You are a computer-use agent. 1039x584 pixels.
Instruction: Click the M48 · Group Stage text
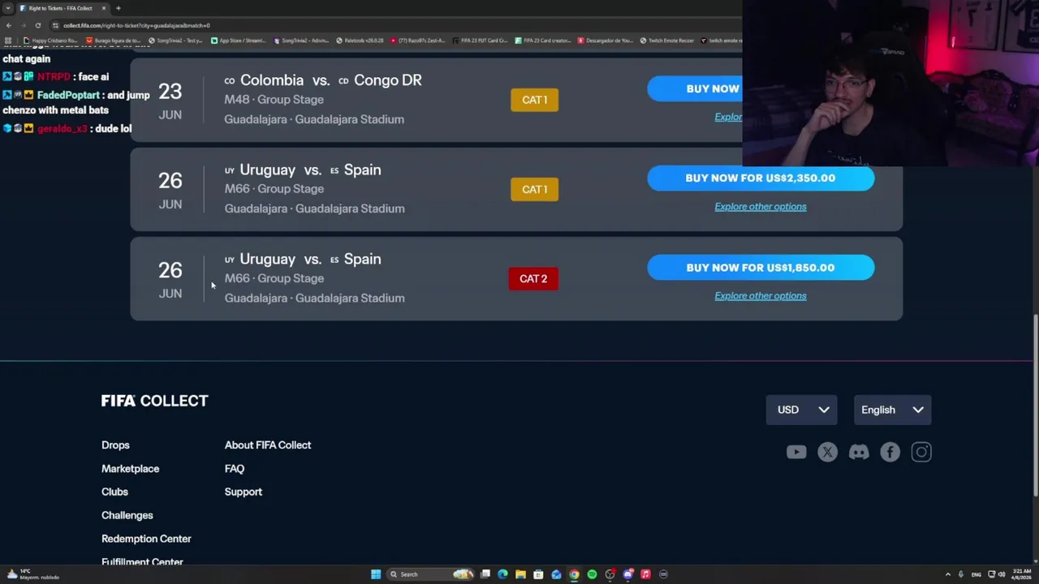click(274, 100)
